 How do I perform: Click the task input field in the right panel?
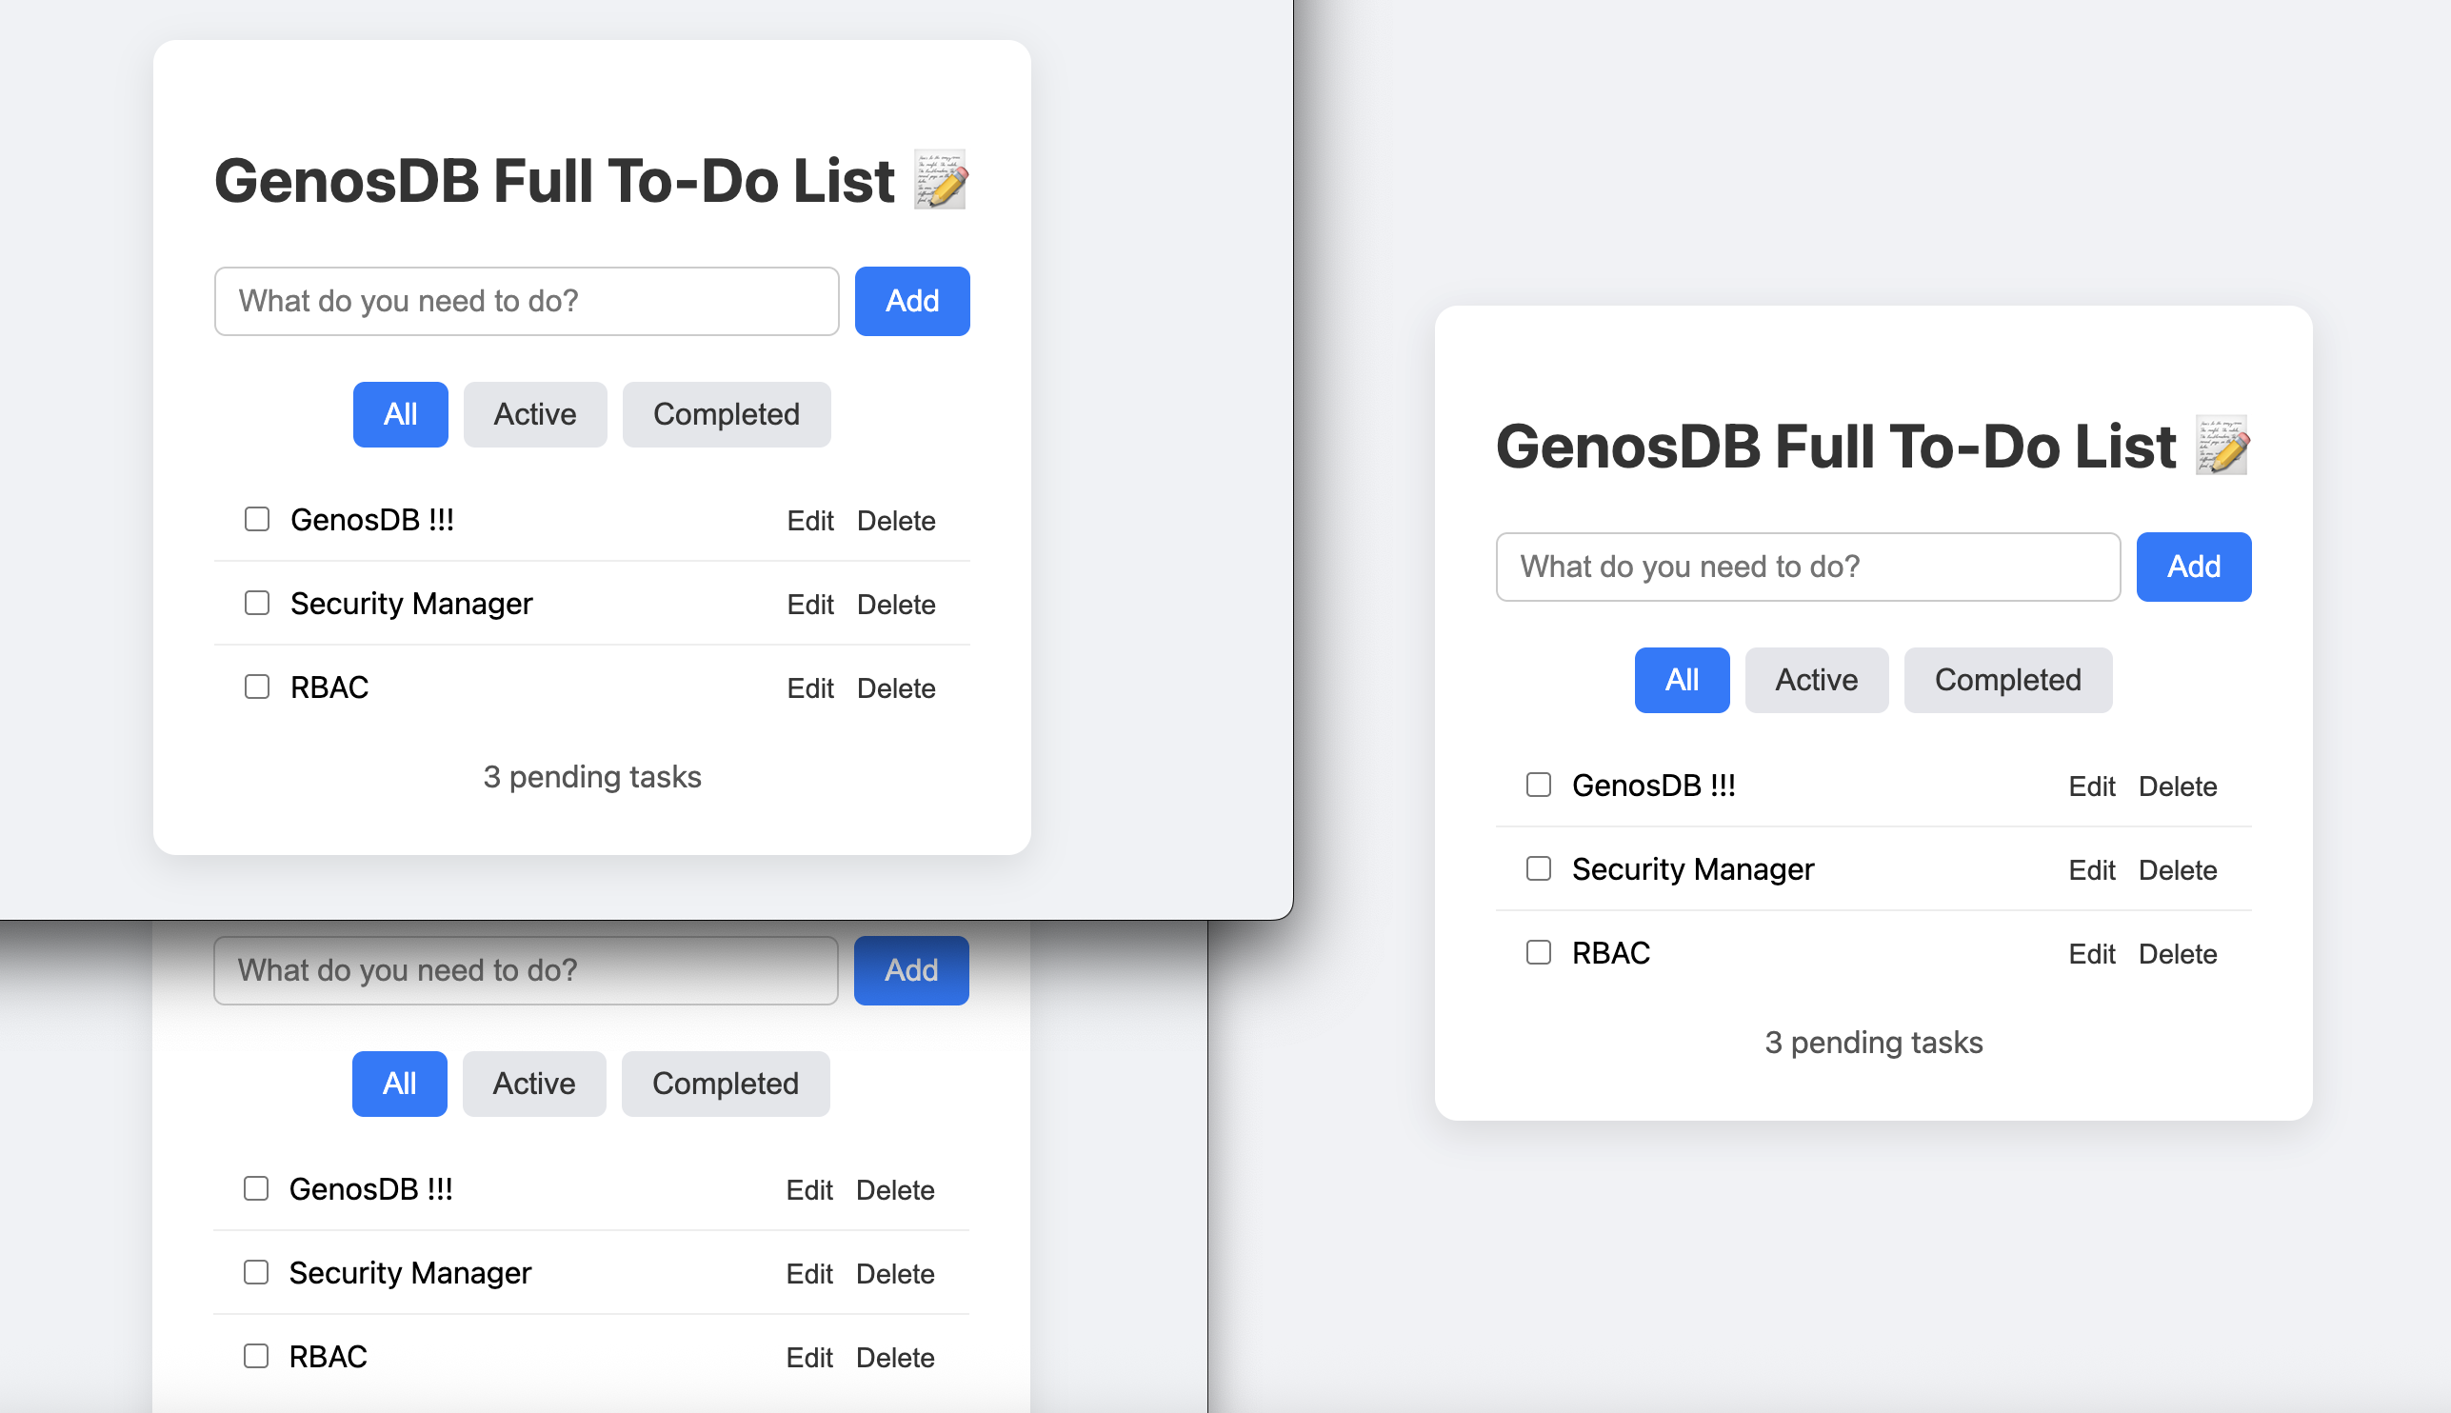[x=1807, y=567]
